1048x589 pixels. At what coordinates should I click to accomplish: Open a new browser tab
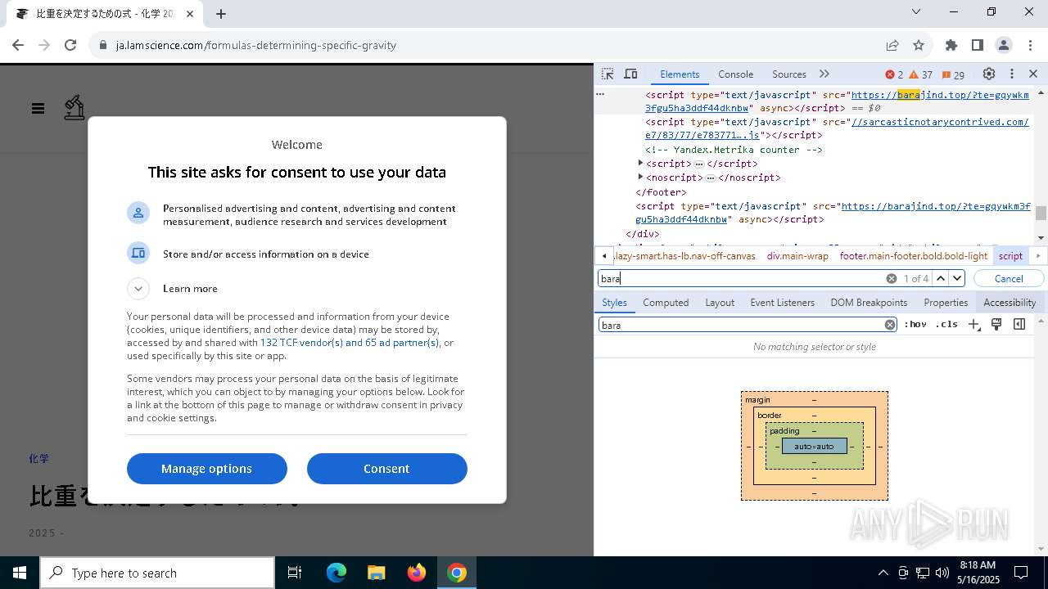[221, 13]
